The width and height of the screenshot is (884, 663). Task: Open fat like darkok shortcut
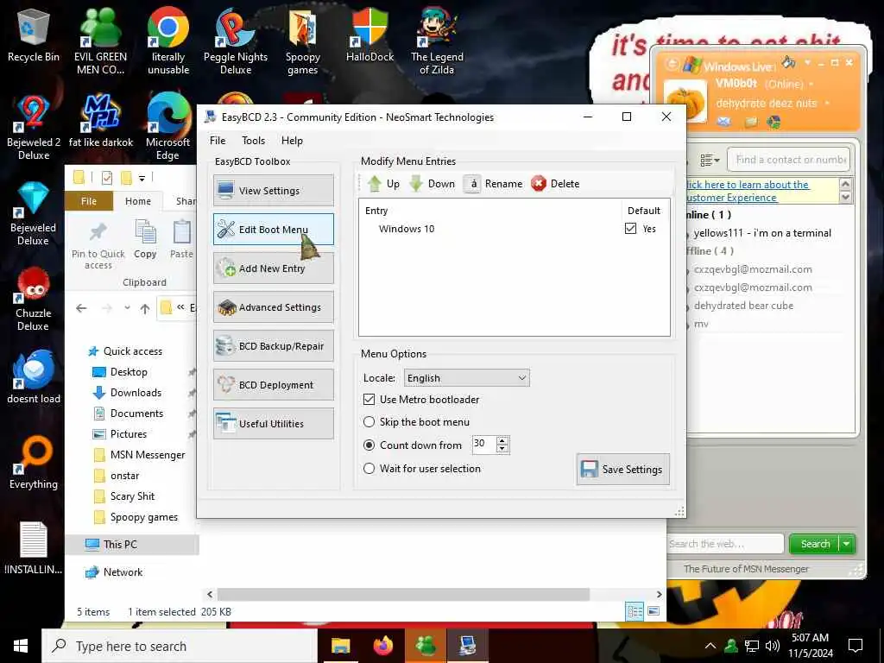pos(101,121)
